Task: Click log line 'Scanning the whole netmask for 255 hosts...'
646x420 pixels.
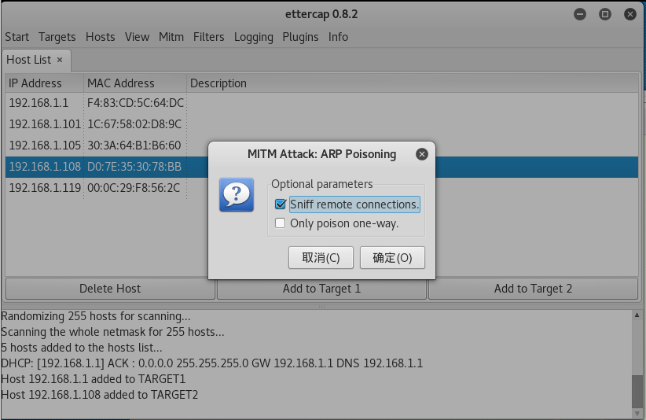Action: click(112, 332)
